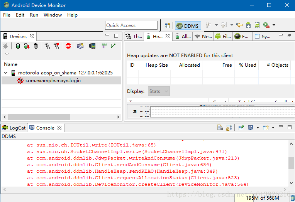Click the run with red toolbox icon
295x202 pixels.
coord(266,25)
